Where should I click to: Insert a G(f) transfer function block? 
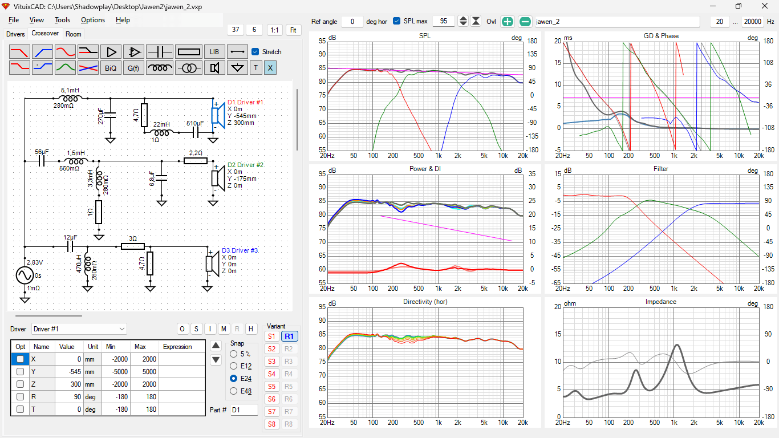[133, 68]
